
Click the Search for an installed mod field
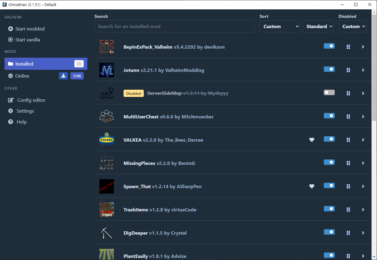click(x=174, y=26)
